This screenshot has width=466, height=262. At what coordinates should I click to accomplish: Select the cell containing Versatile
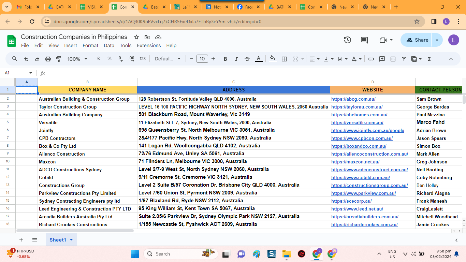pos(87,122)
